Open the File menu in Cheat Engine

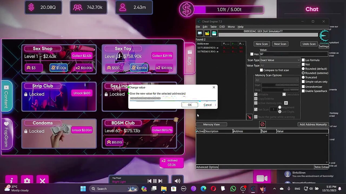tap(198, 27)
